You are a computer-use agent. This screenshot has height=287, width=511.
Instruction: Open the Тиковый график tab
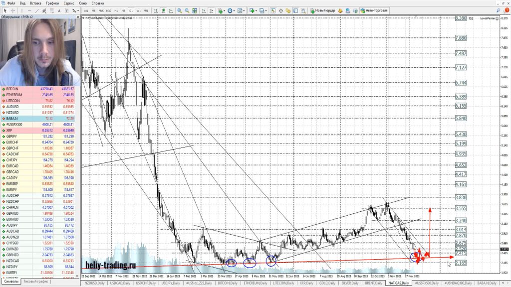36,282
